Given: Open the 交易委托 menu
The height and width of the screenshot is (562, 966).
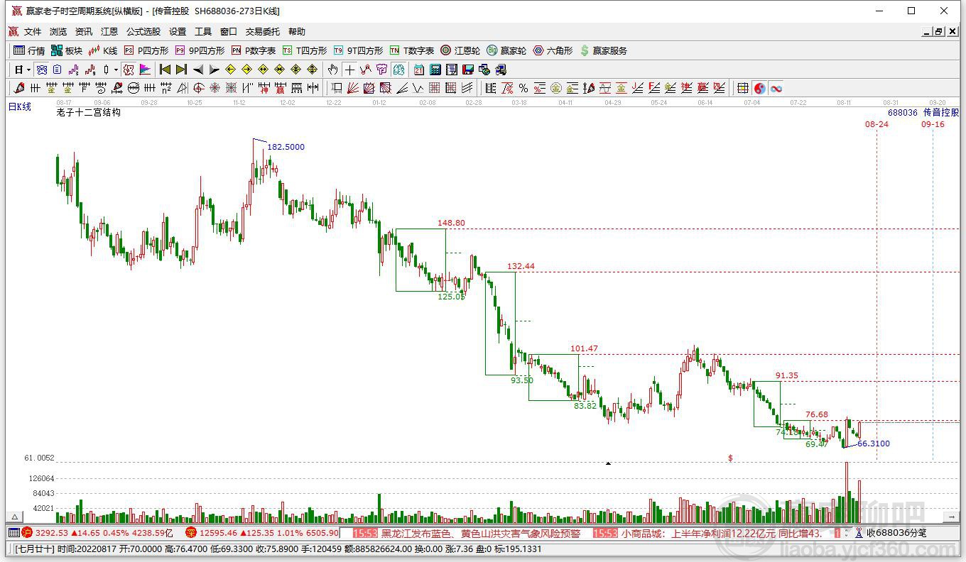Looking at the screenshot, I should click(x=263, y=32).
